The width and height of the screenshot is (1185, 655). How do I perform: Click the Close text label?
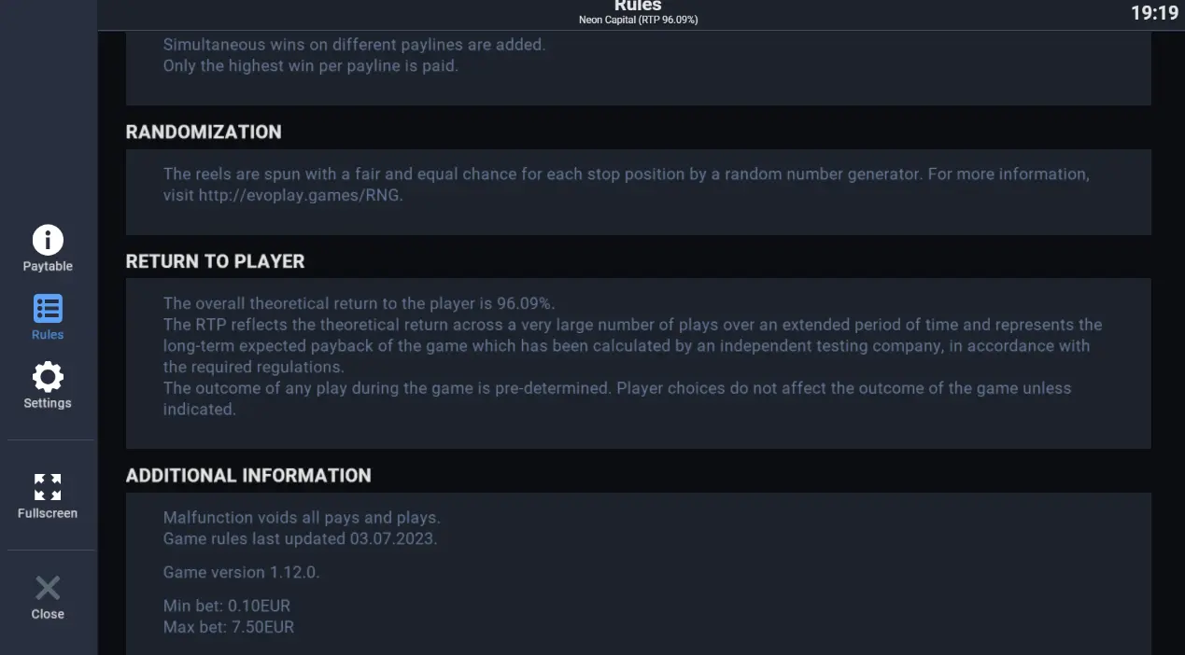click(48, 614)
